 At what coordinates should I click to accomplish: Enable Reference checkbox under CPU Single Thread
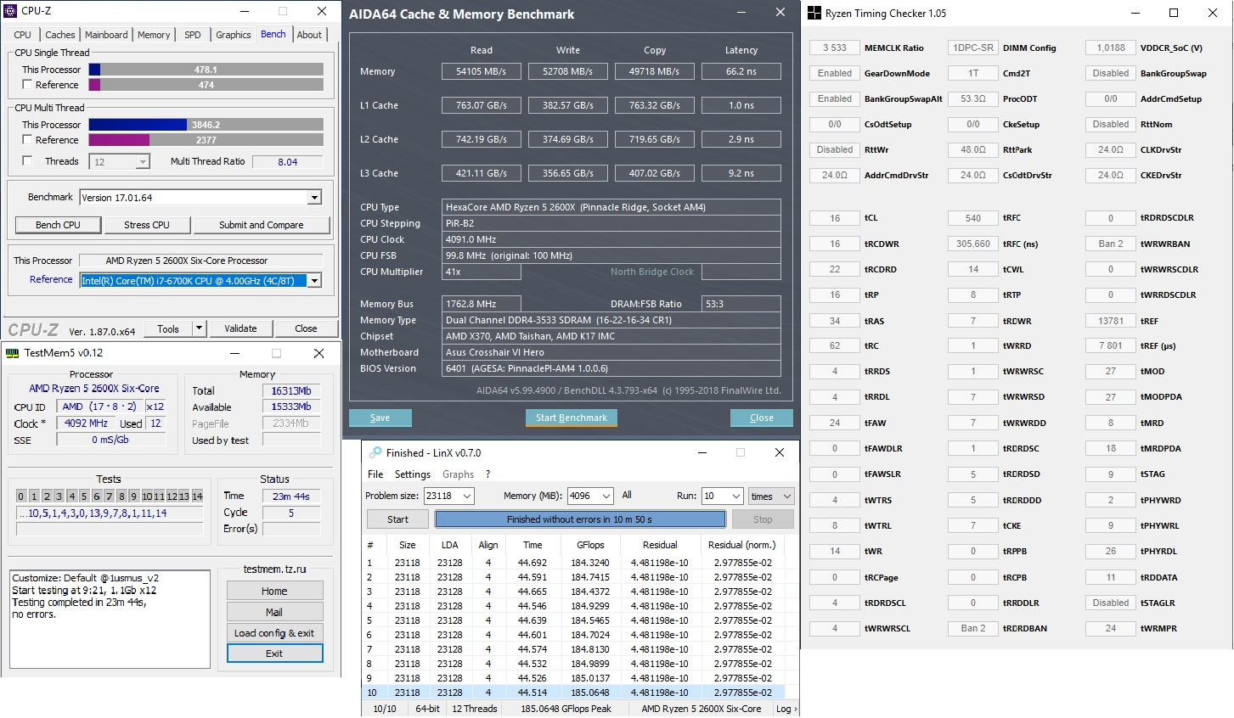27,85
